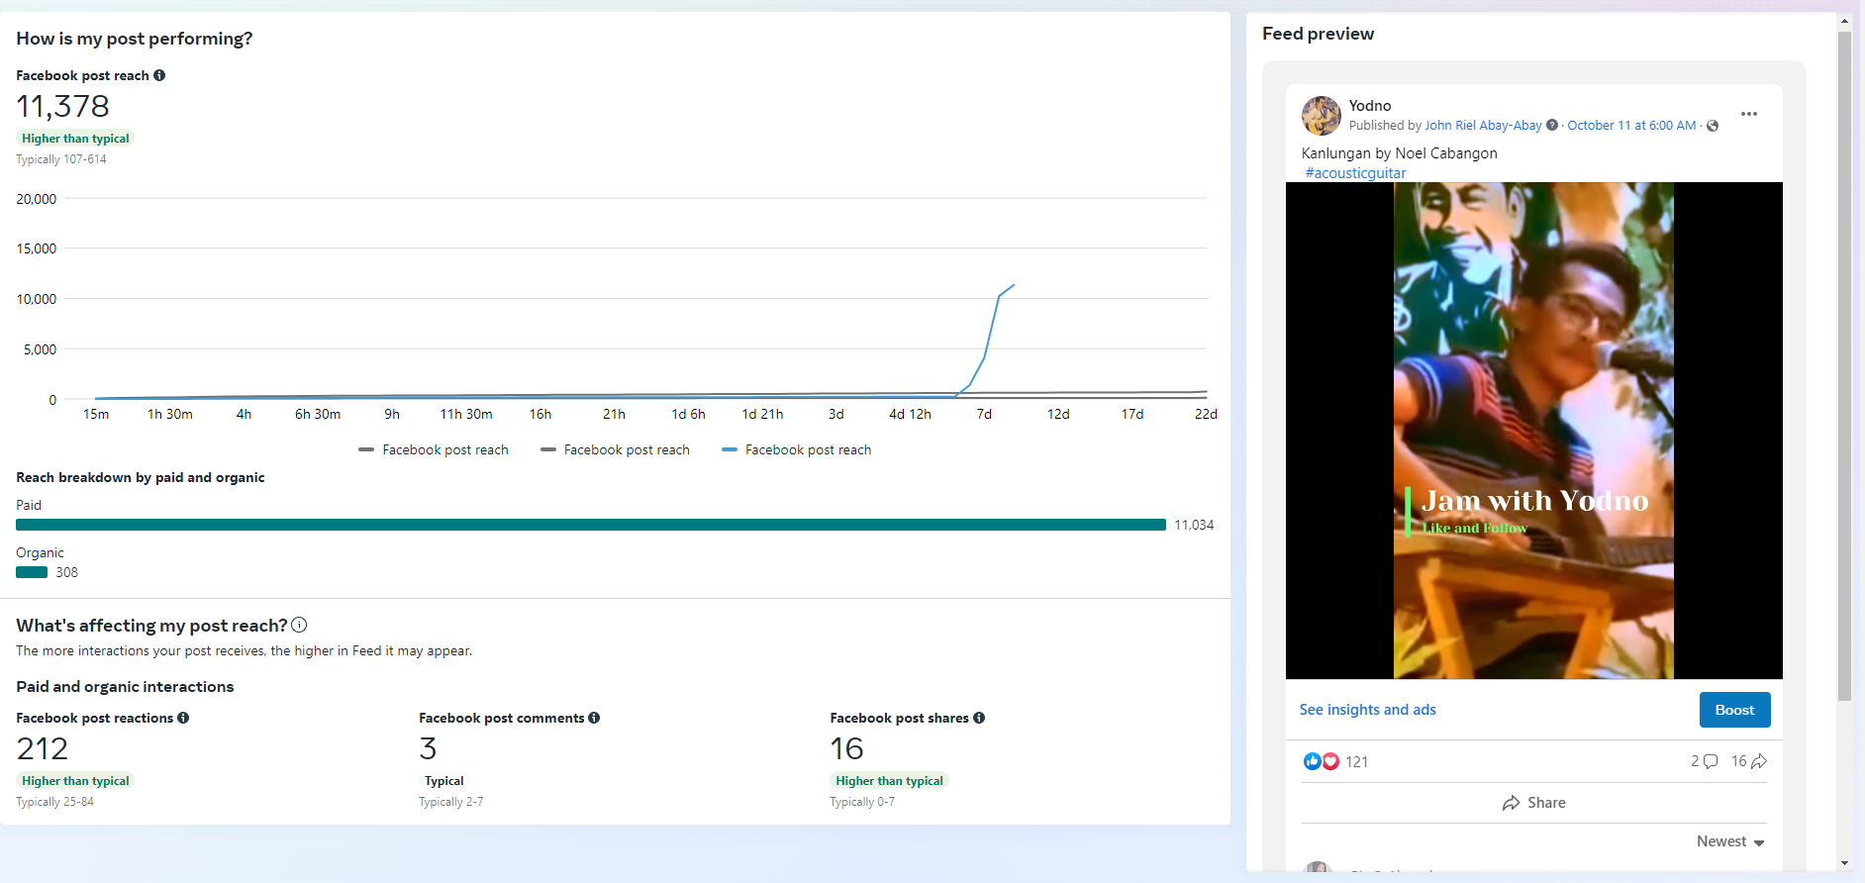This screenshot has width=1865, height=883.
Task: Click the public globe audience icon
Action: pyautogui.click(x=1713, y=126)
